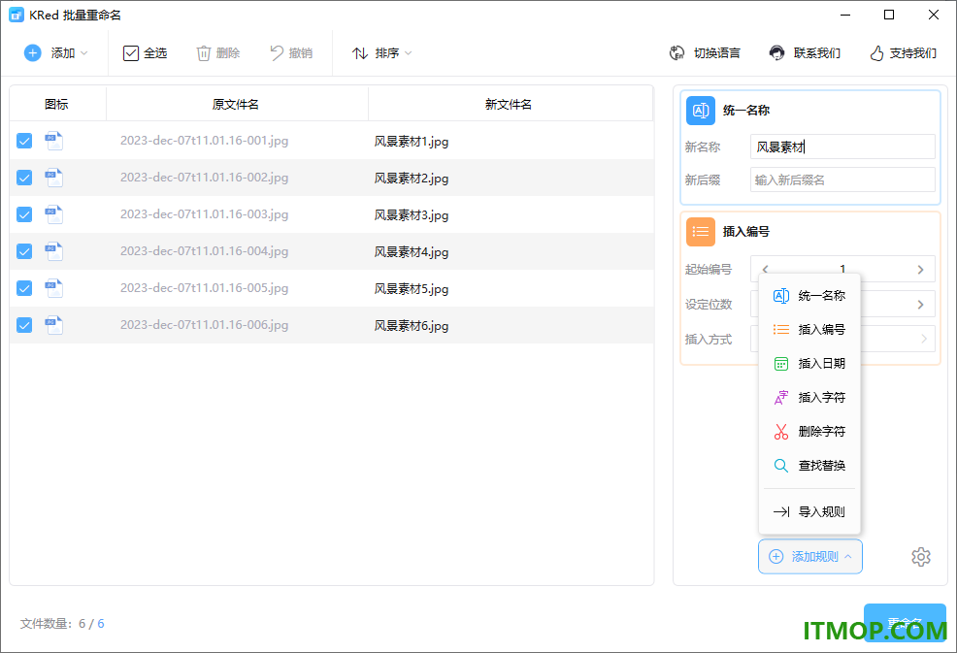The width and height of the screenshot is (957, 653).
Task: Click the 切换语言 language icon
Action: pyautogui.click(x=676, y=53)
